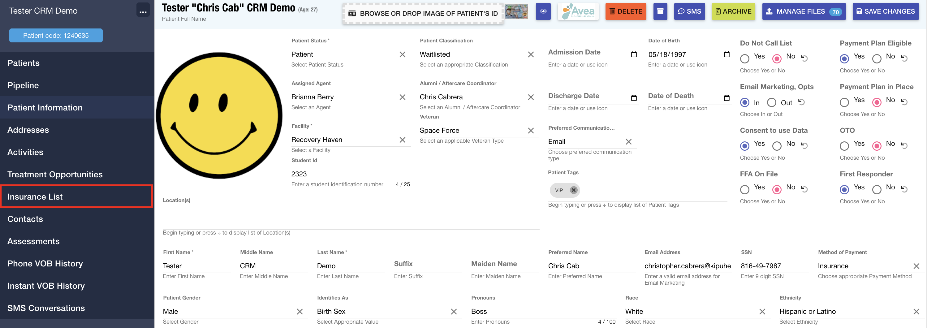Viewport: 927px width, 328px height.
Task: Open the three-dot sidebar menu
Action: click(x=143, y=11)
